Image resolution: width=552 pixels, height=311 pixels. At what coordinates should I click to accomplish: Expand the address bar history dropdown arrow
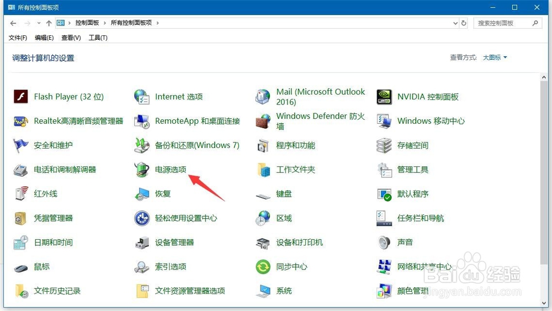pos(455,23)
